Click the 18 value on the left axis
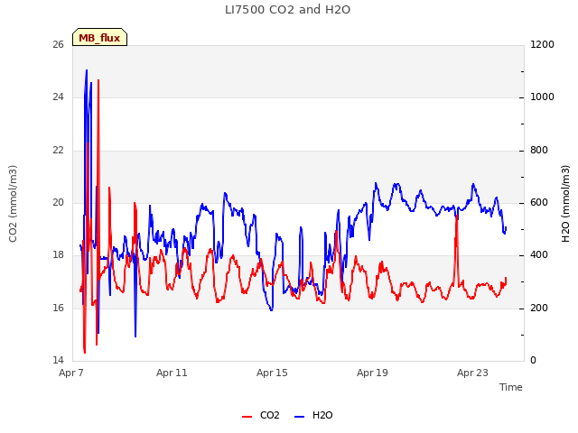This screenshot has height=433, width=578. point(58,255)
